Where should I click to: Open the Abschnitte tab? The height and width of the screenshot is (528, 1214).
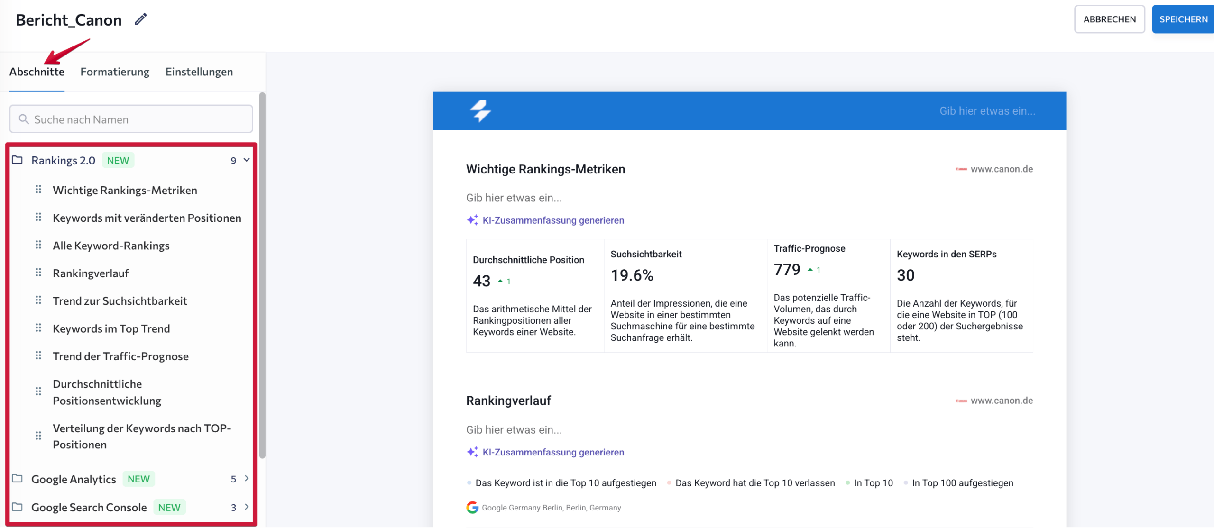coord(37,72)
